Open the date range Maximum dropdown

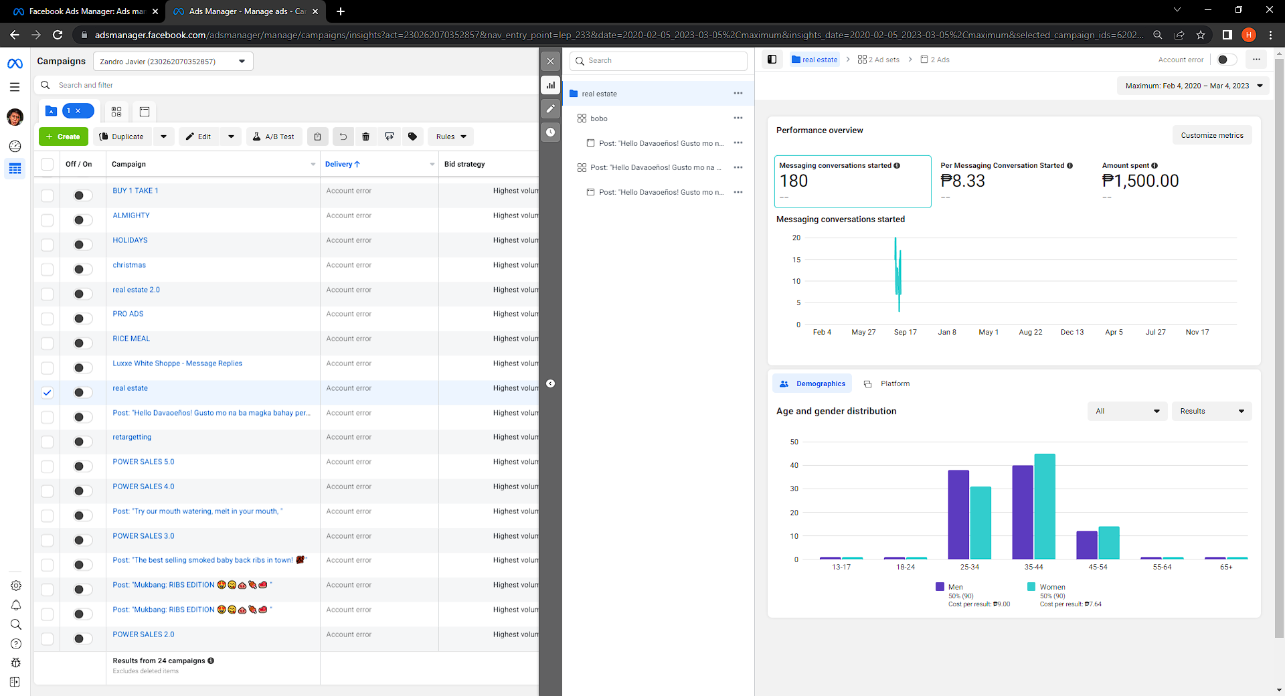tap(1193, 86)
